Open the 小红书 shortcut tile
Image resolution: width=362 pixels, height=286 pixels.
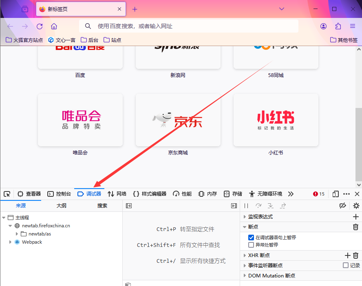276,120
